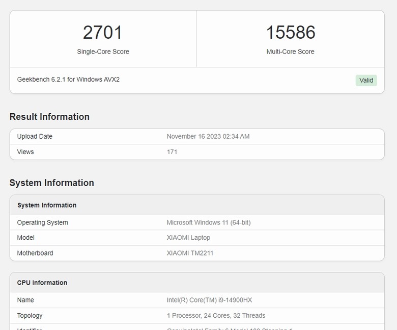Viewport: 397px width, 330px height.
Task: Select the views count 171
Action: 172,152
